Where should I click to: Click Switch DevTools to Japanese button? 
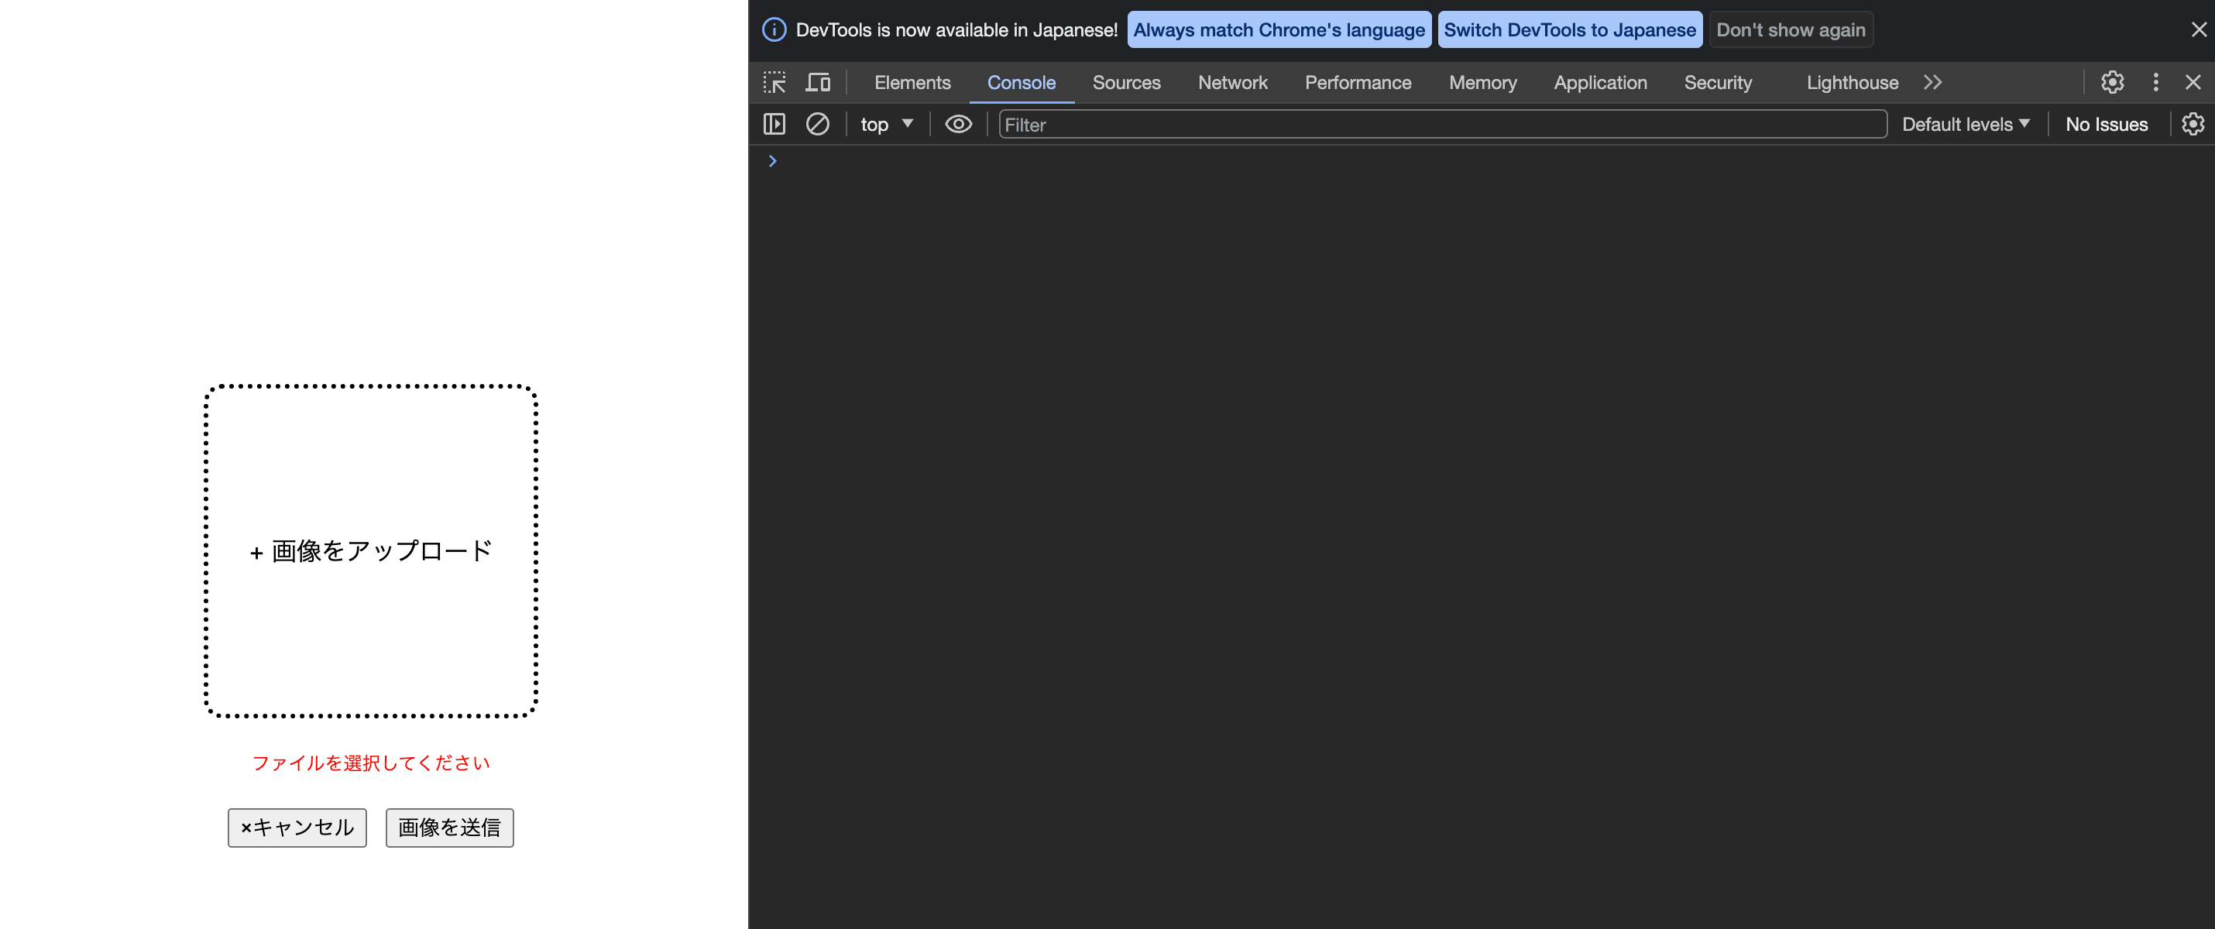1569,30
